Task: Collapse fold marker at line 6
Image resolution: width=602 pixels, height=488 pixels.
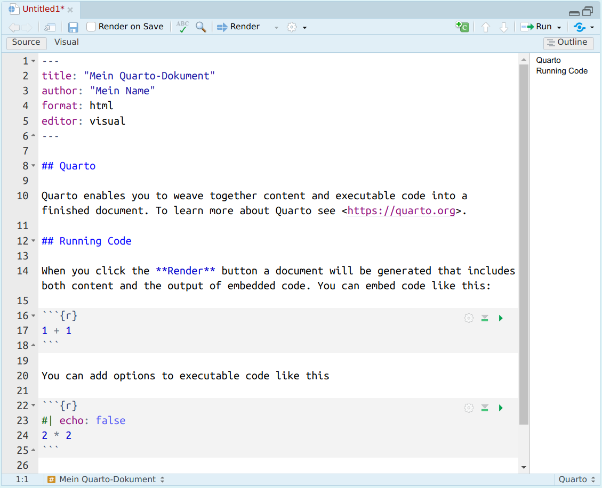Action: tap(34, 135)
